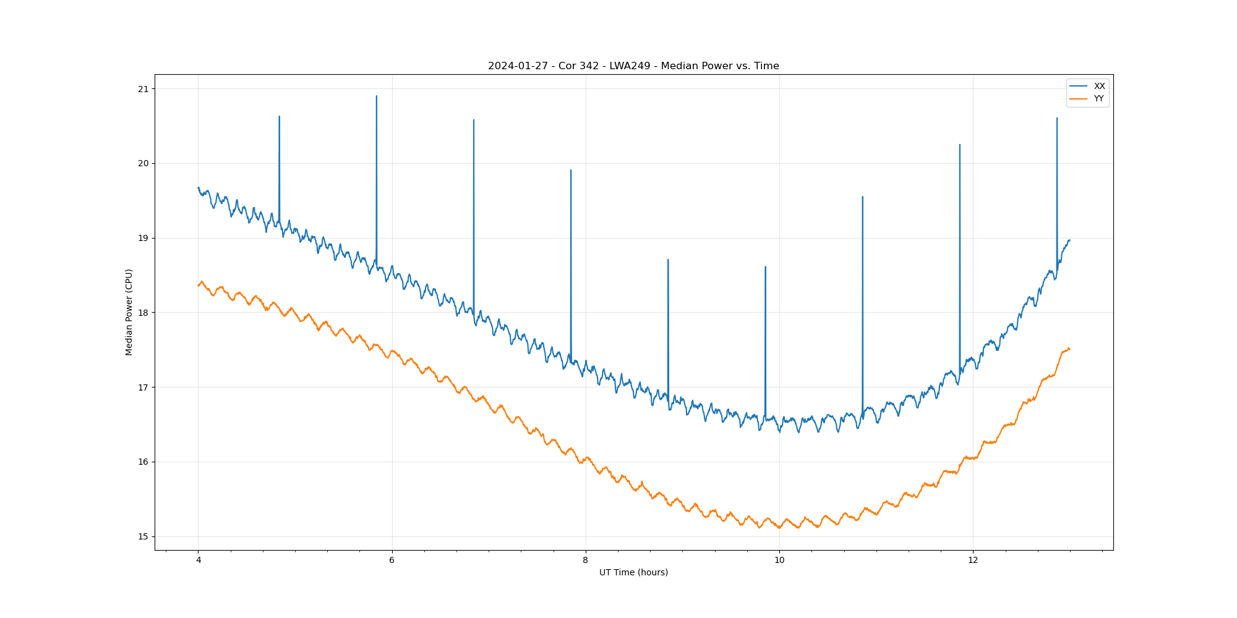Click the x-axis tick label 4
Image resolution: width=1237 pixels, height=618 pixels.
point(198,561)
